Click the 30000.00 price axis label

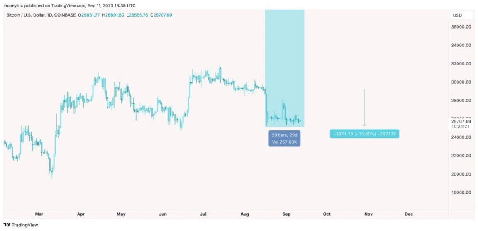(x=461, y=82)
